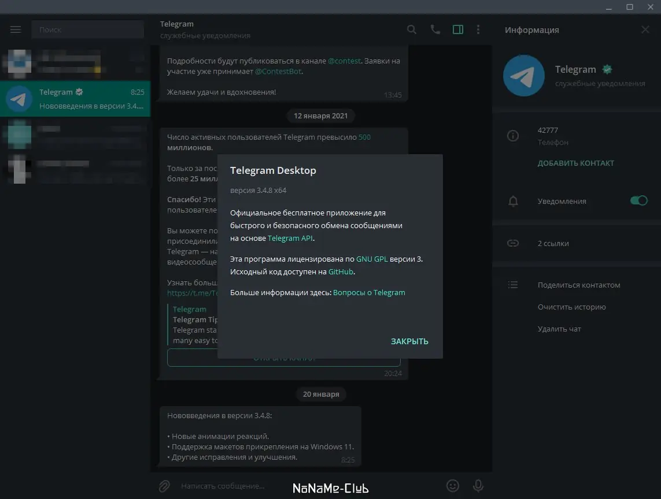Click the Нововведения в версии 3.4.8 message

[260, 436]
